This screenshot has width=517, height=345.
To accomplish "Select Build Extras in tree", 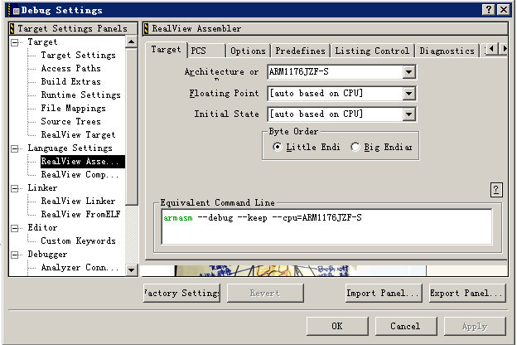I will 71,81.
